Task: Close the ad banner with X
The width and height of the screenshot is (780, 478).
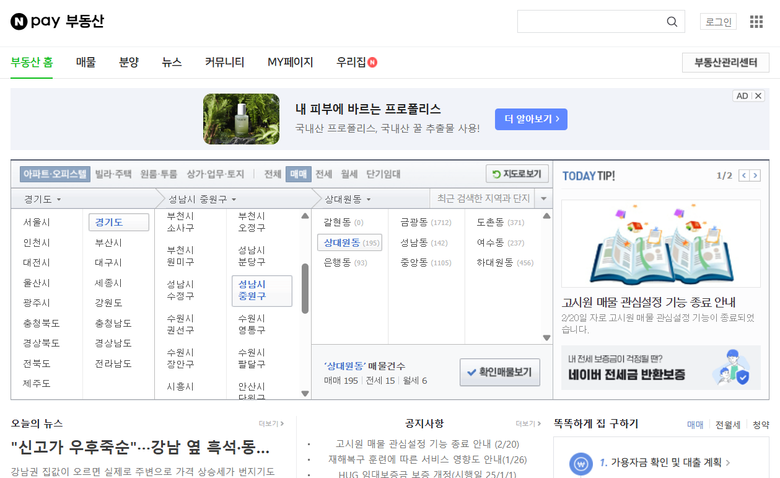Action: pos(758,95)
